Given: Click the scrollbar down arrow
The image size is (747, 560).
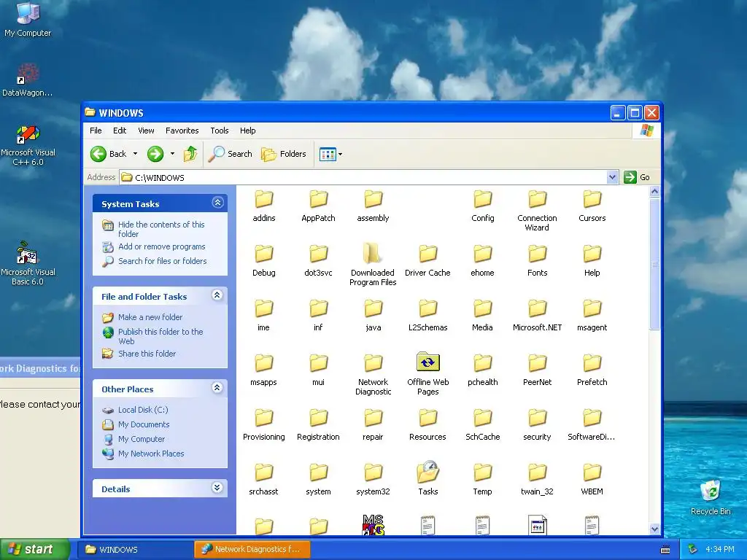Looking at the screenshot, I should (654, 529).
